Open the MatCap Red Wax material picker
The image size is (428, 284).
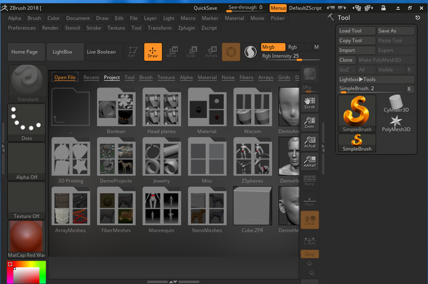pos(26,239)
